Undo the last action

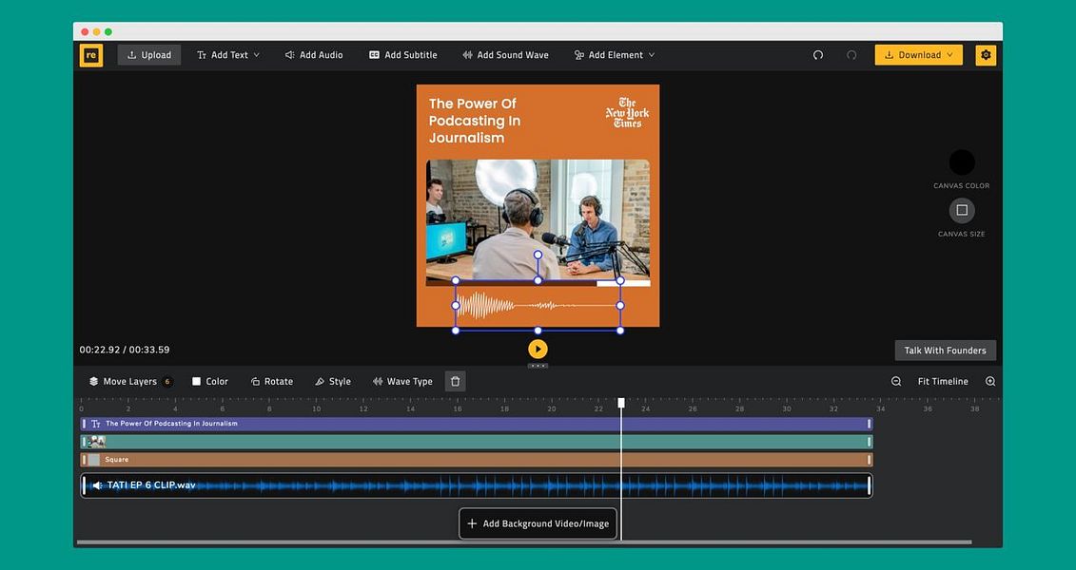pyautogui.click(x=818, y=55)
